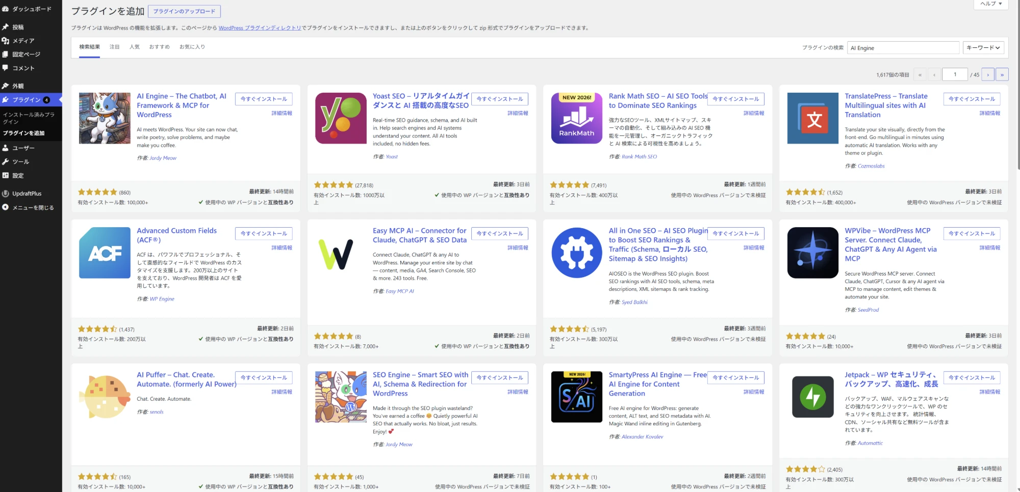Expand the ヘルプ help panel
Image resolution: width=1020 pixels, height=492 pixels.
991,4
